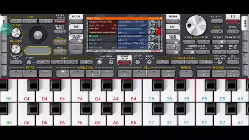
Task: Toggle the Metronome switch
Action: coord(60,32)
